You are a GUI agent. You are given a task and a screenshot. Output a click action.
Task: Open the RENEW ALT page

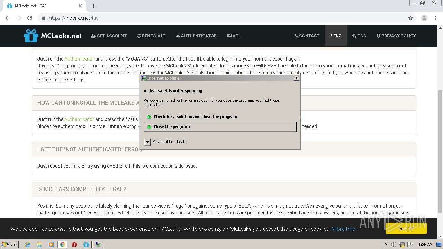(x=151, y=36)
